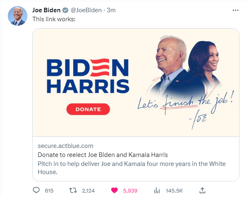This screenshot has height=197, width=246.
Task: Click the Joe Biden display name
Action: [46, 10]
